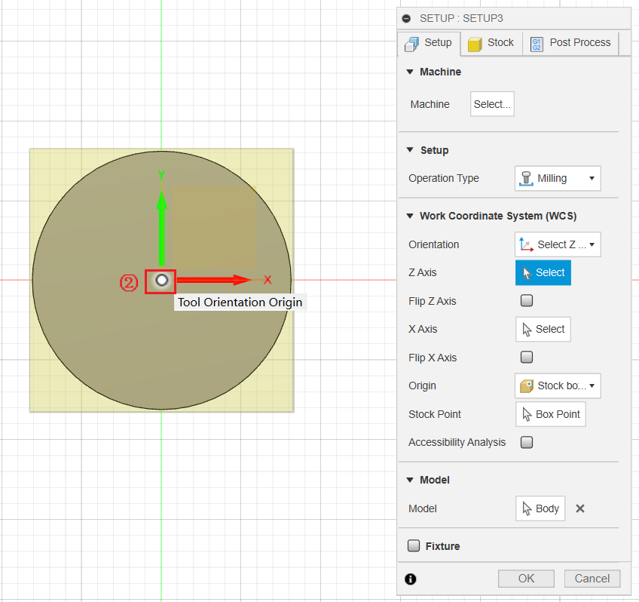639x602 pixels.
Task: Enable Accessibility Analysis
Action: [x=526, y=442]
